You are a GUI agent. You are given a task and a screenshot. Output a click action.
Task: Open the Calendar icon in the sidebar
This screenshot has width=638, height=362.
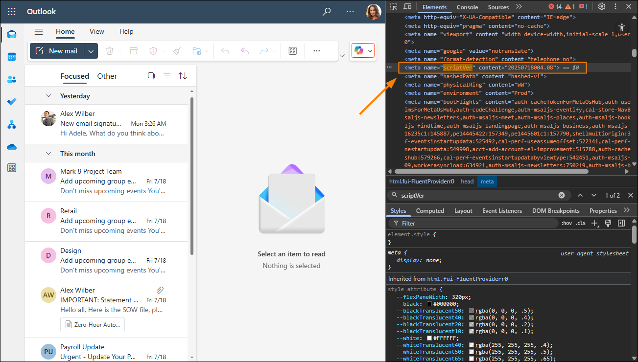point(12,56)
